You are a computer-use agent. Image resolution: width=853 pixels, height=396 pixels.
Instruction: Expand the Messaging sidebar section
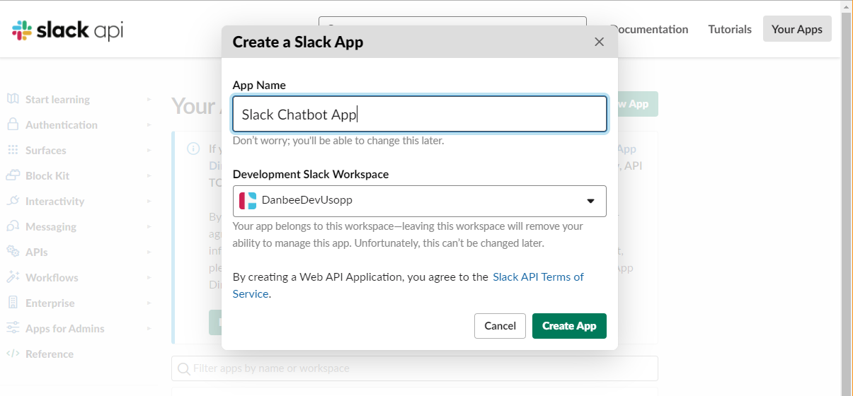coord(149,227)
